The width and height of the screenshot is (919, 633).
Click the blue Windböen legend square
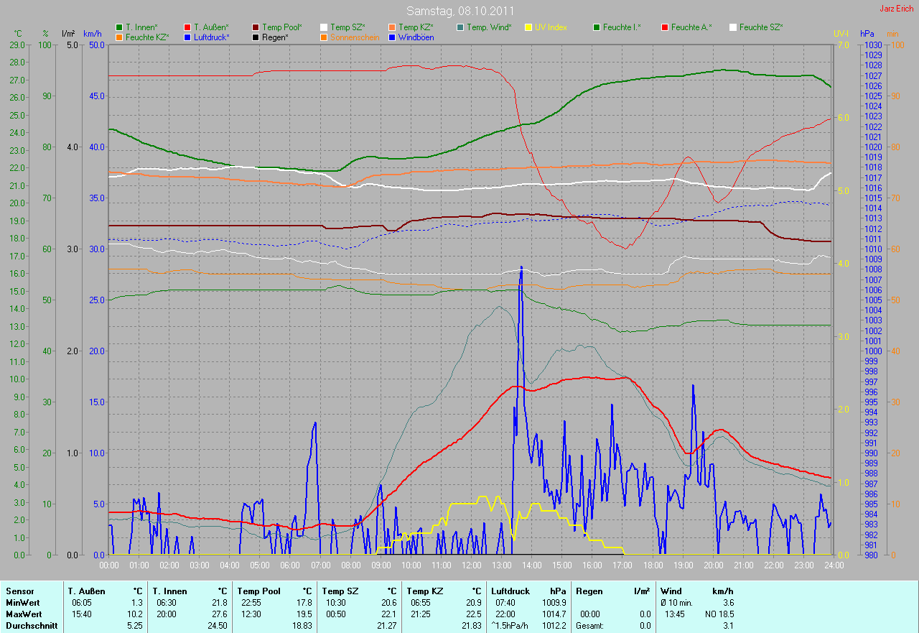pyautogui.click(x=392, y=37)
